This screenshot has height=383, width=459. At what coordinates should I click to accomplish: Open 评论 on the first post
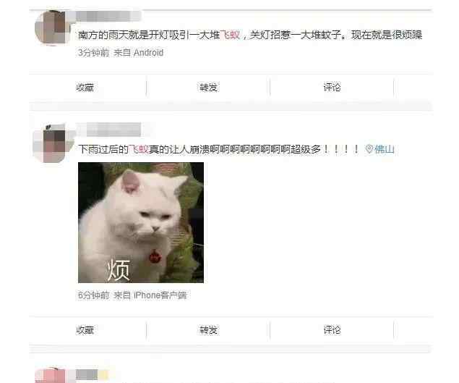[332, 88]
